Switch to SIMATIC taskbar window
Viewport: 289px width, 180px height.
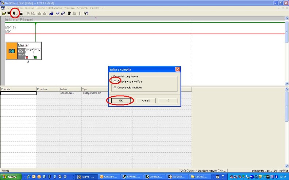pyautogui.click(x=132, y=177)
